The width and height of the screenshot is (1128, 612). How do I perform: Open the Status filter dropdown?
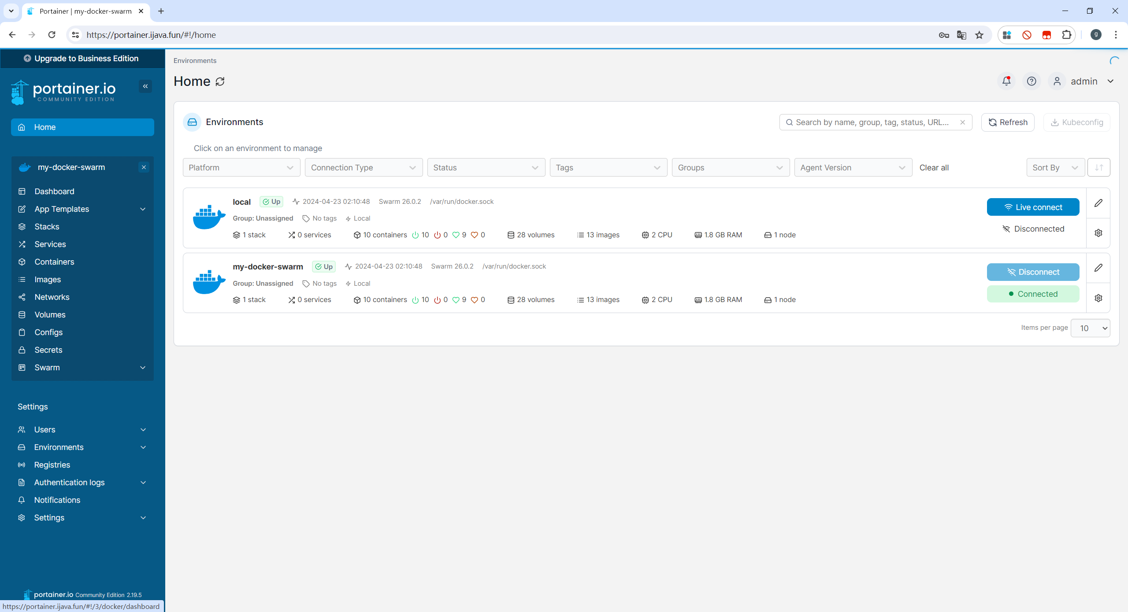486,167
